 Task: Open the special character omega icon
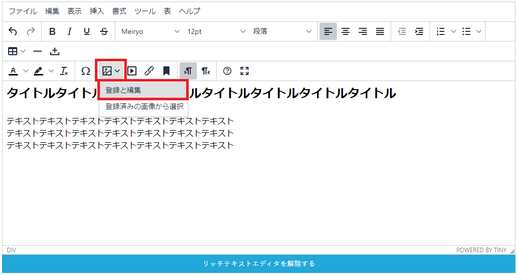pyautogui.click(x=86, y=71)
